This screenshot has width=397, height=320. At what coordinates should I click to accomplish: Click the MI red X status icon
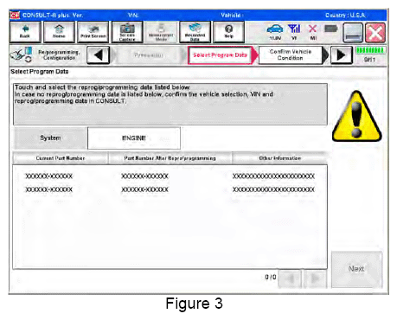313,32
